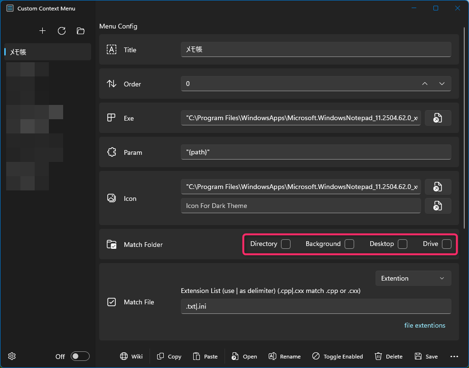Enable the Directory checkbox
469x368 pixels.
[x=286, y=244]
